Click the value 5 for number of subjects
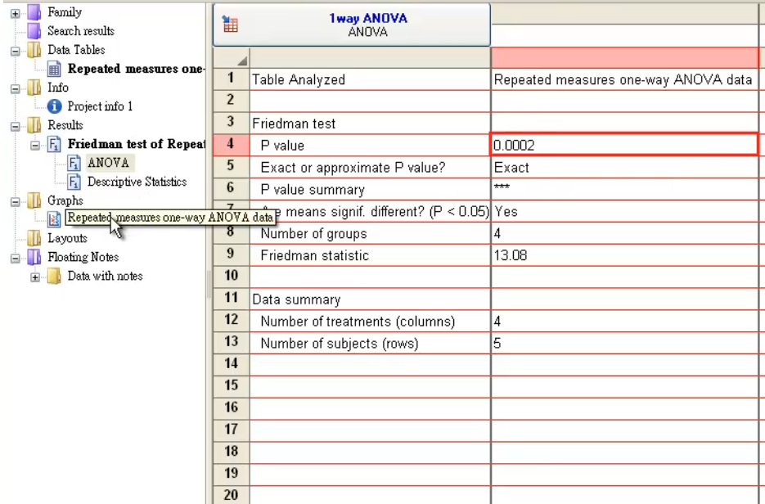The image size is (765, 504). (x=624, y=343)
